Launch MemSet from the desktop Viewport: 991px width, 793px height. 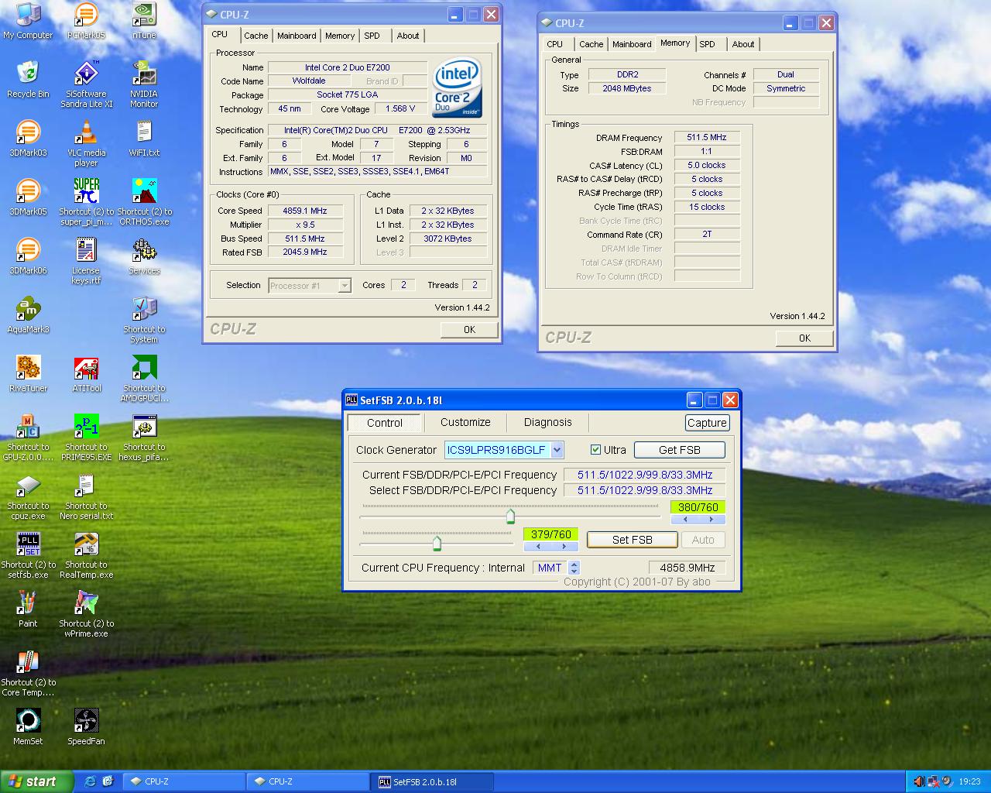pyautogui.click(x=28, y=727)
